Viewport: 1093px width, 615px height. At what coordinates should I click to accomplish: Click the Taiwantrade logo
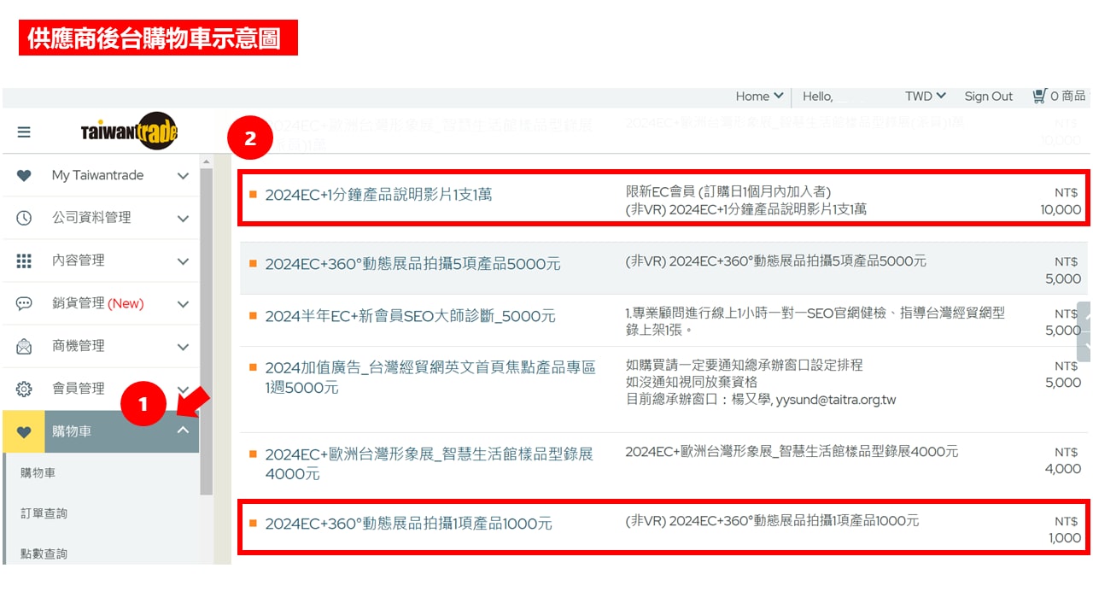[x=129, y=132]
